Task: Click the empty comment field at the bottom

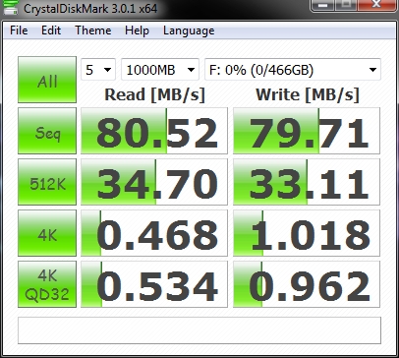Action: tap(199, 330)
